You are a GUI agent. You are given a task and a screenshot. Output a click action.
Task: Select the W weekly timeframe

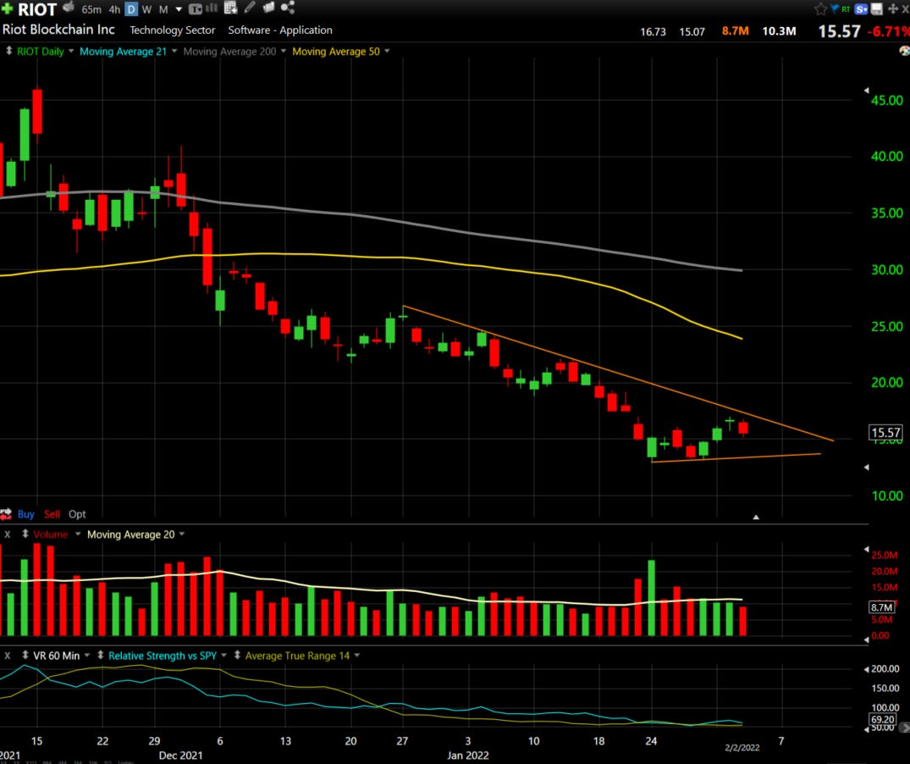(x=146, y=9)
